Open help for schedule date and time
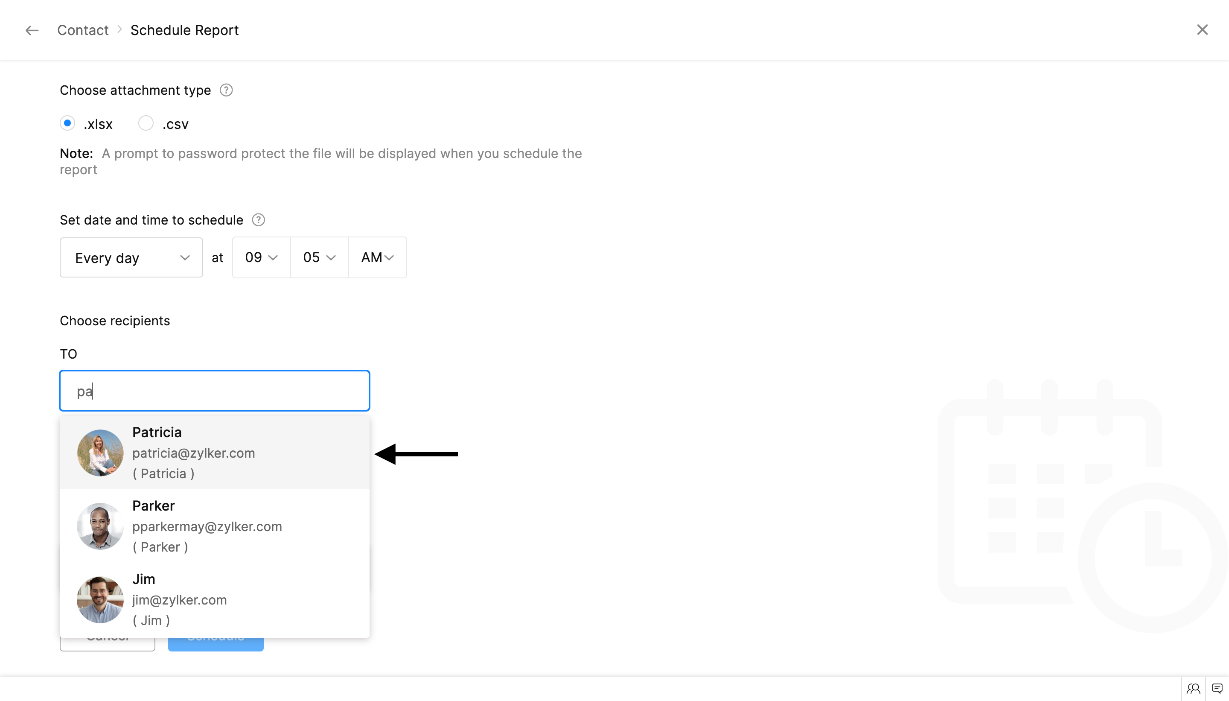Image resolution: width=1229 pixels, height=701 pixels. pyautogui.click(x=259, y=220)
